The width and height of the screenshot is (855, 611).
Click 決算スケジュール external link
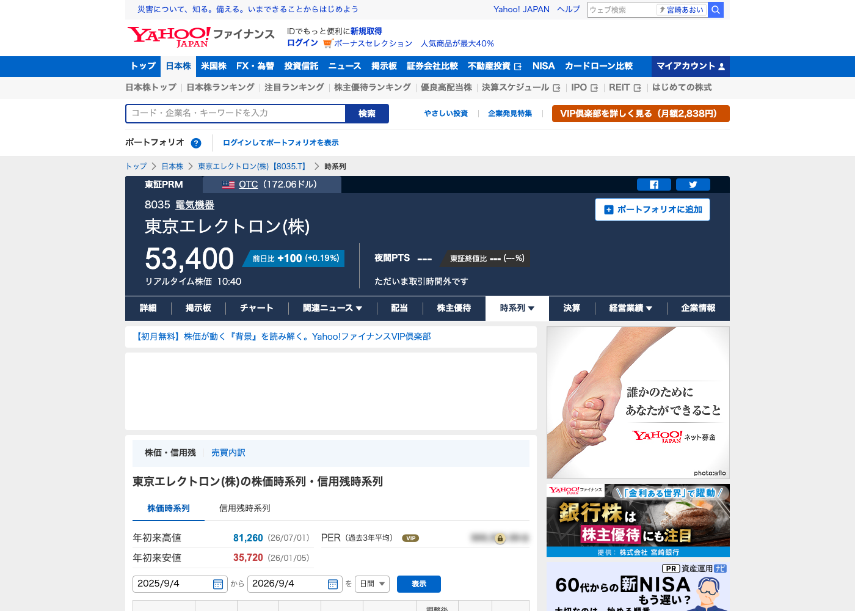[x=521, y=87]
